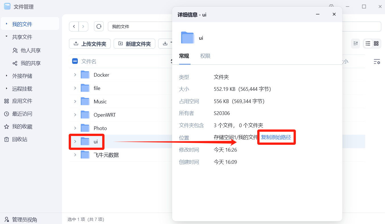Expand the OpenWRT folder chevron
The width and height of the screenshot is (385, 224).
tap(75, 115)
